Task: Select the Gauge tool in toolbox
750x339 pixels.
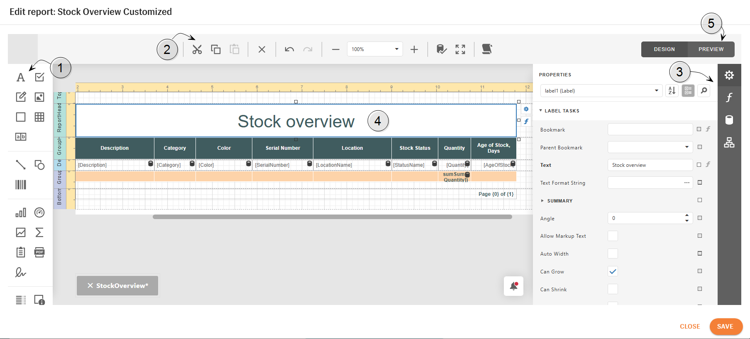Action: 39,212
